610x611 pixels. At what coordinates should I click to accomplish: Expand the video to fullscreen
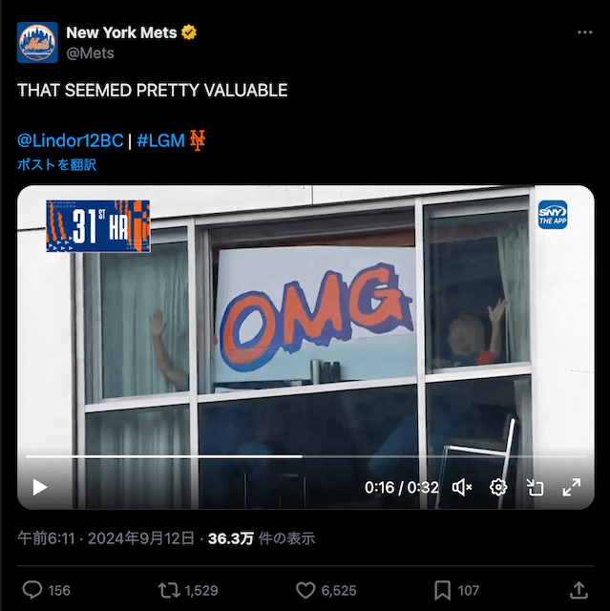click(572, 488)
